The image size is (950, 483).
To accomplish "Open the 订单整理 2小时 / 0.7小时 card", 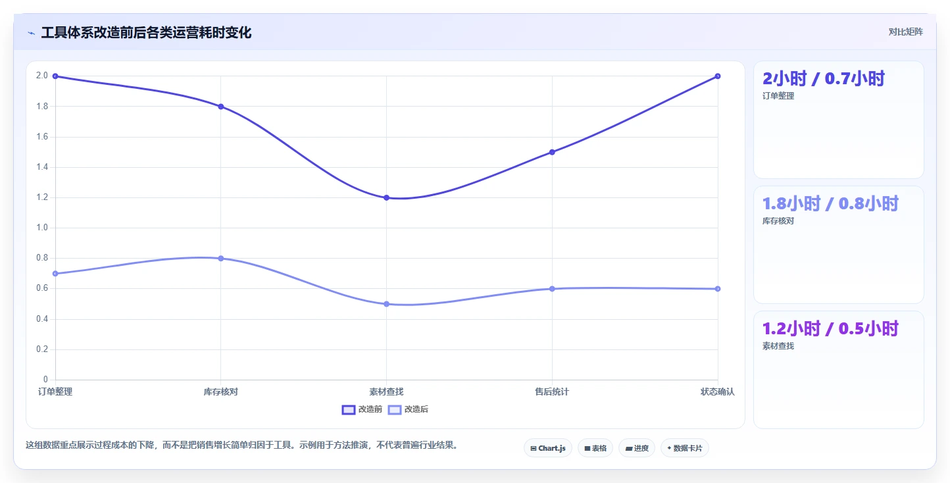I will coord(838,120).
